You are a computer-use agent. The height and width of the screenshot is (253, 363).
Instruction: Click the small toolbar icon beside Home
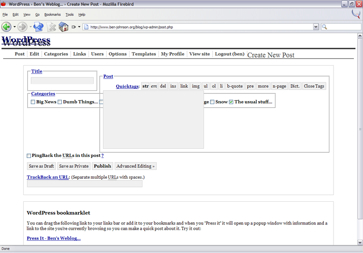tap(74, 27)
